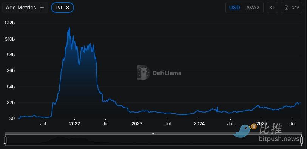This screenshot has height=149, width=307.
Task: Click the mini overview chart area
Action: tap(153, 140)
